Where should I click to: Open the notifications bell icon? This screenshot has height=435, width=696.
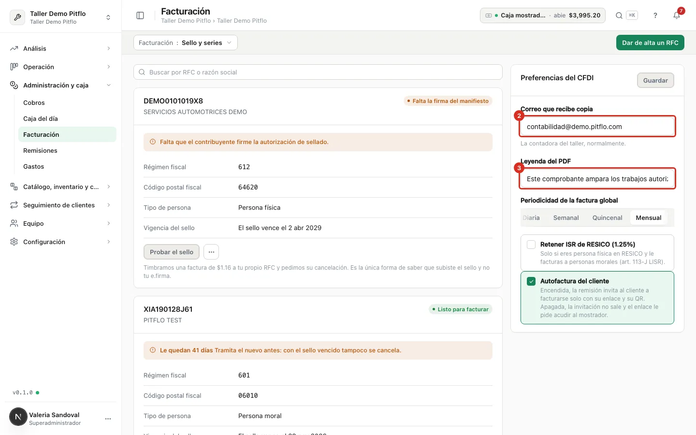point(677,15)
